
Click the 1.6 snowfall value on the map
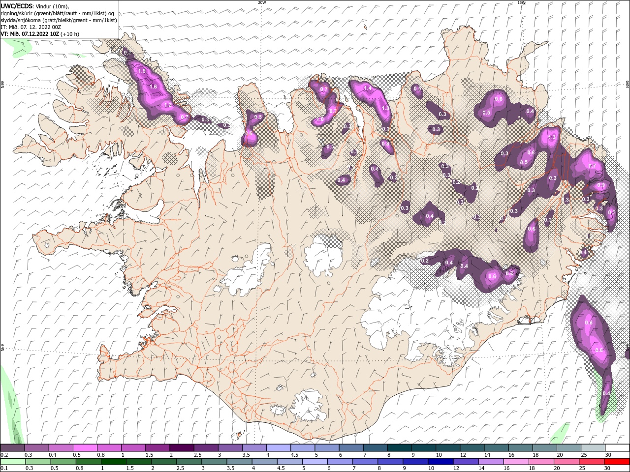[153, 87]
